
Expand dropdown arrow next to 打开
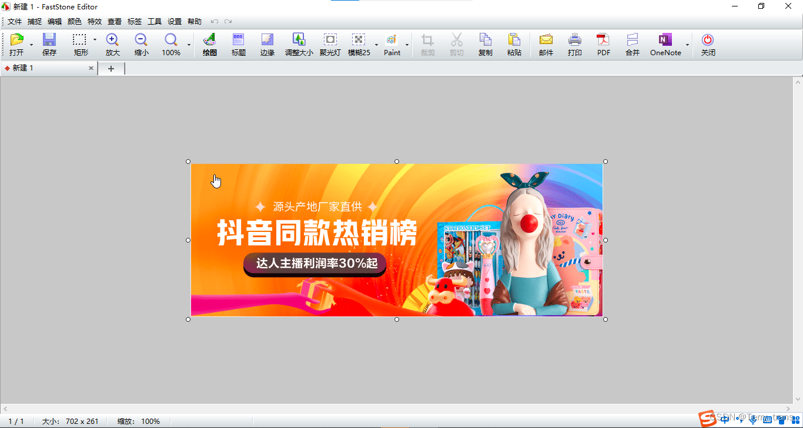31,45
